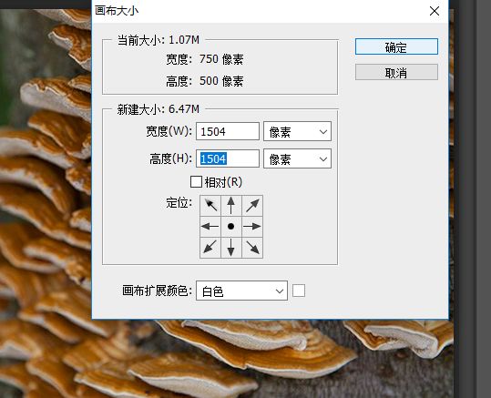Set anchor to bottom-right arrow
Screen dimensions: 491x398
click(x=252, y=248)
